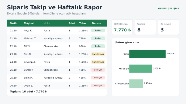The image size is (186, 104).
Task: Click the Adet column header
Action: coord(72,23)
